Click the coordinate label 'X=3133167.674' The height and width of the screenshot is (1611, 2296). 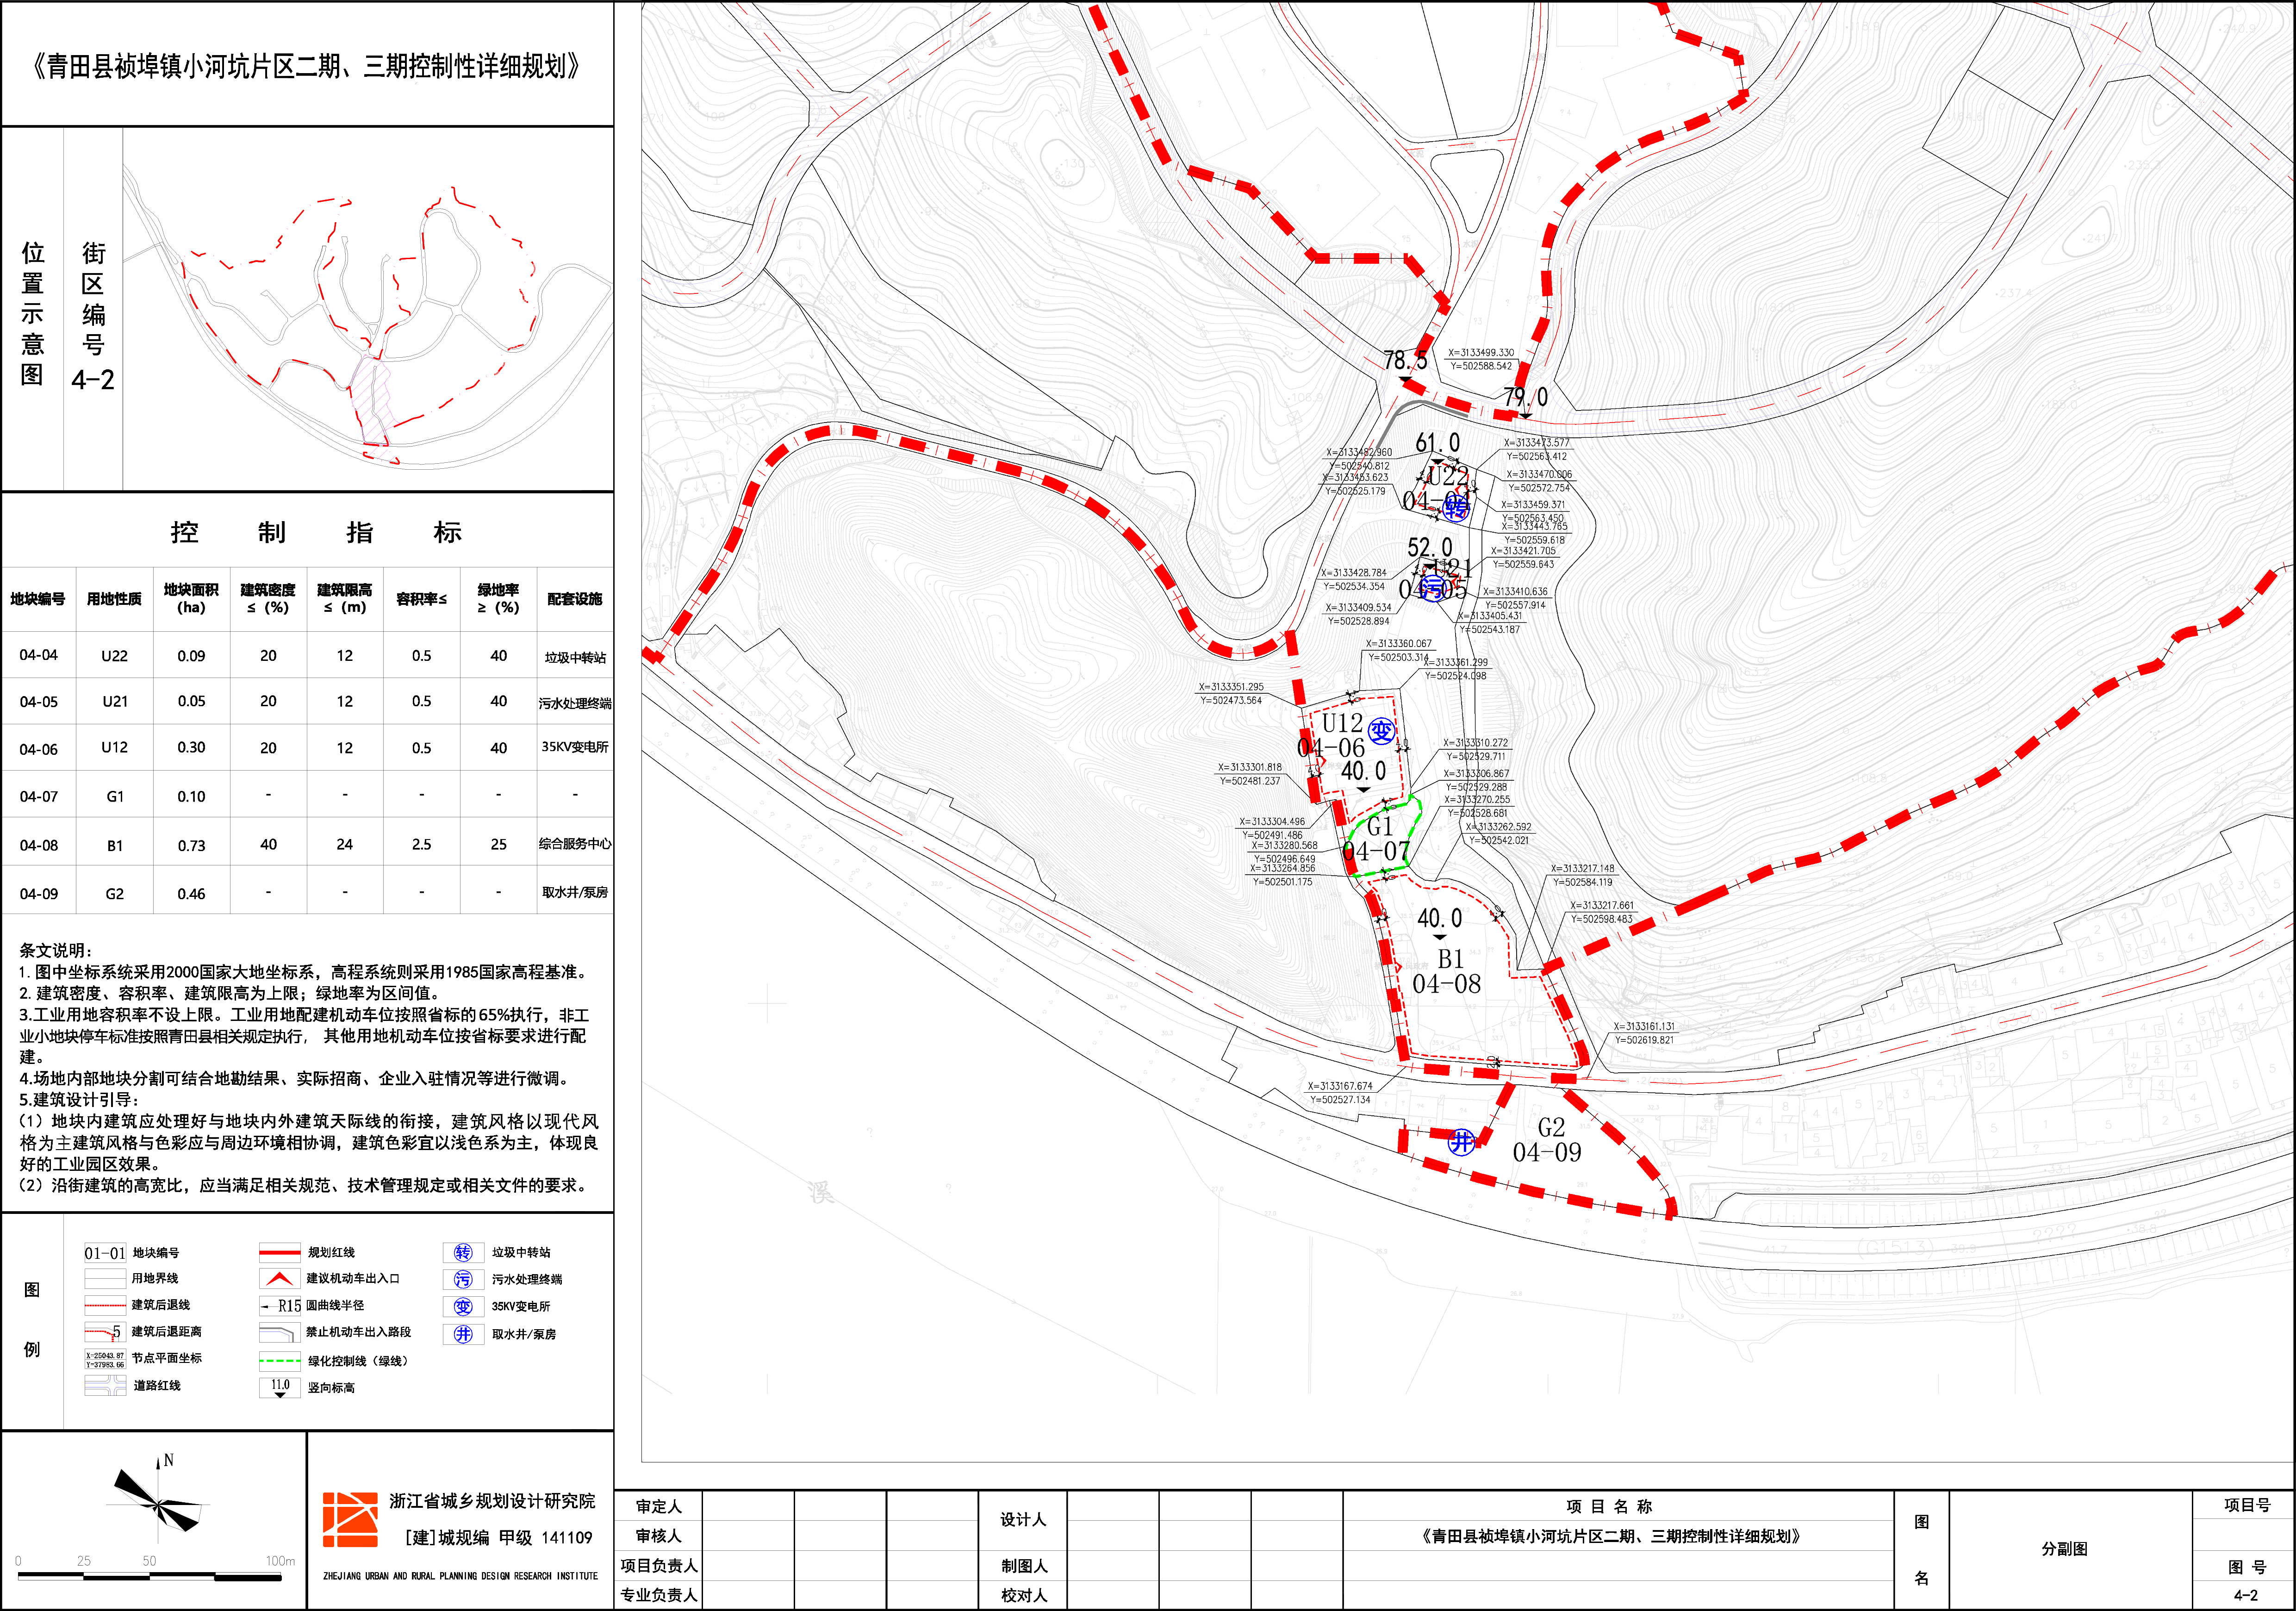tap(1340, 1086)
